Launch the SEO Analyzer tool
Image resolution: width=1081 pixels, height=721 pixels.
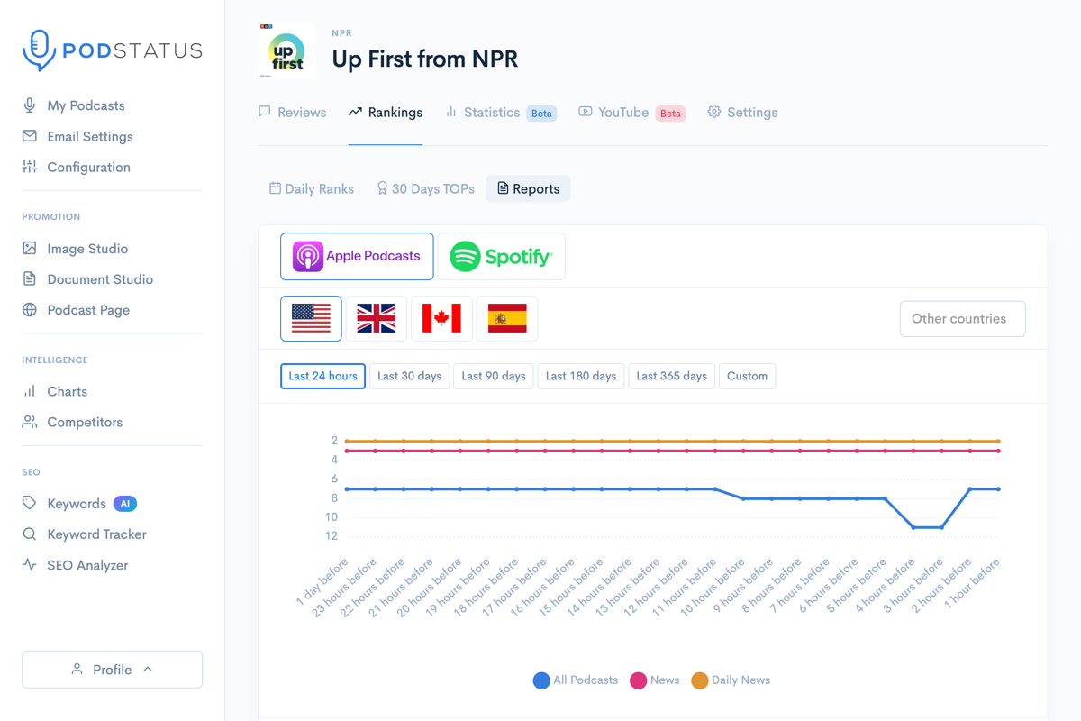pos(88,565)
